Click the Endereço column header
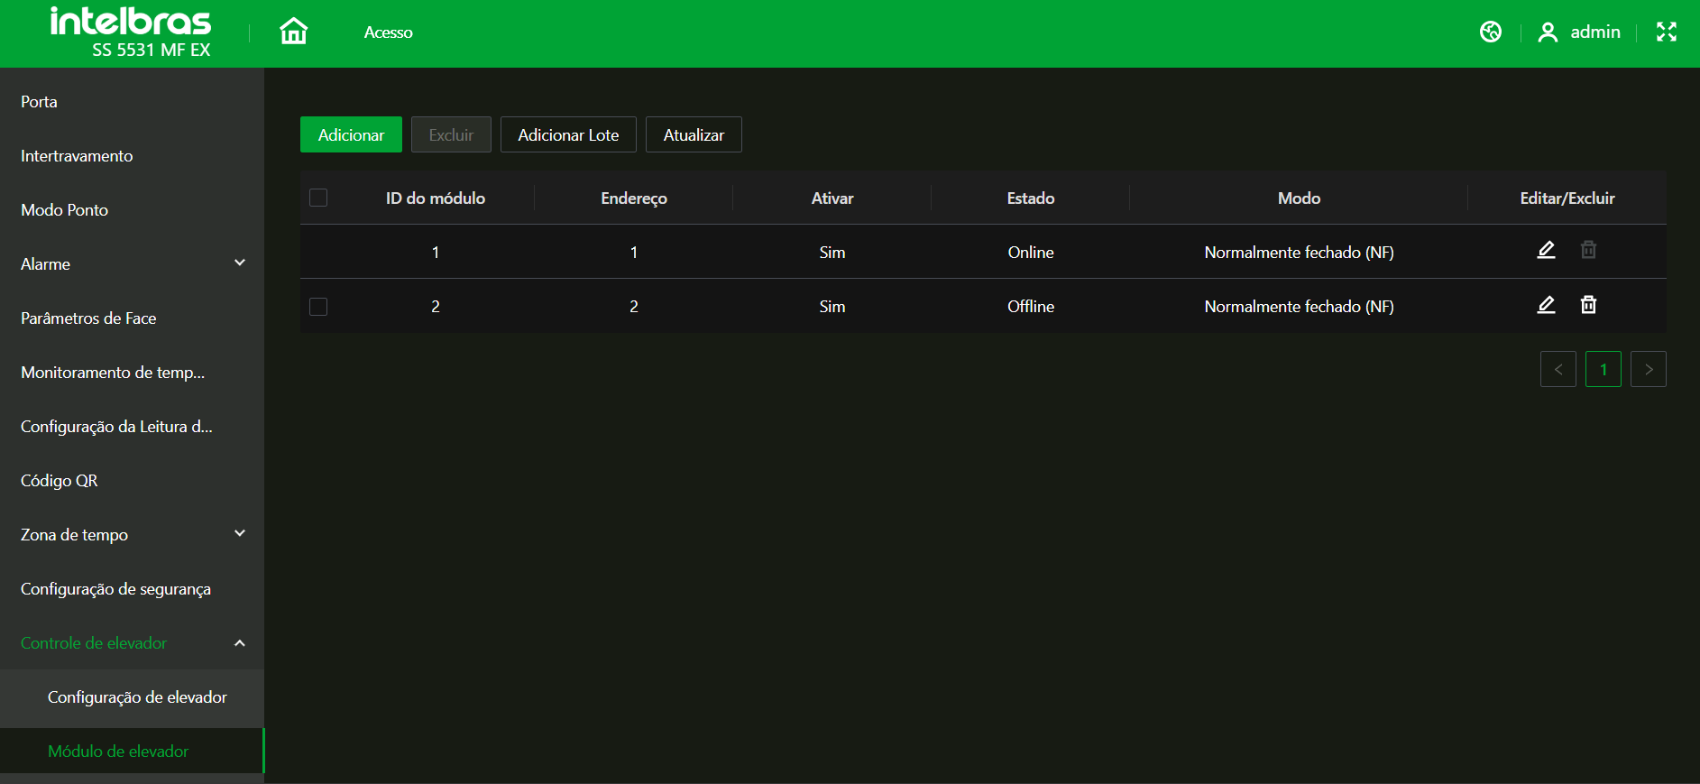This screenshot has width=1700, height=784. pyautogui.click(x=634, y=198)
